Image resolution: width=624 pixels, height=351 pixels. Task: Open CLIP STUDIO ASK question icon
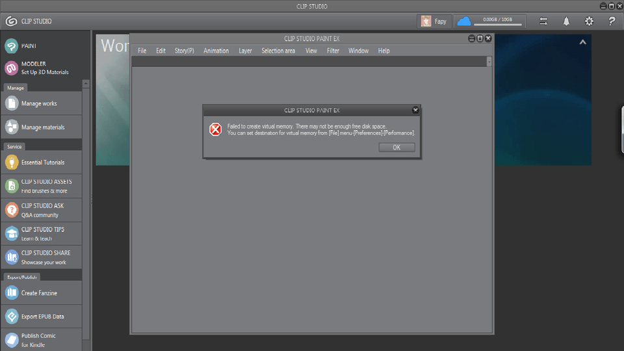[x=12, y=210]
